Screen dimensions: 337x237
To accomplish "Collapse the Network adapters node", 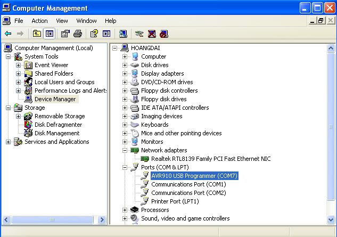I will coord(125,150).
